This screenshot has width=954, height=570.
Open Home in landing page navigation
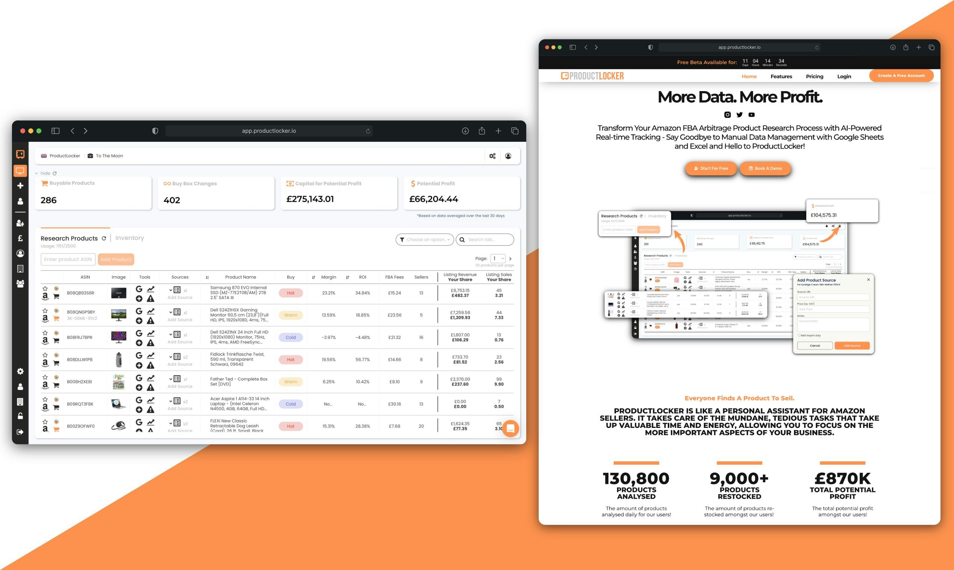coord(749,76)
